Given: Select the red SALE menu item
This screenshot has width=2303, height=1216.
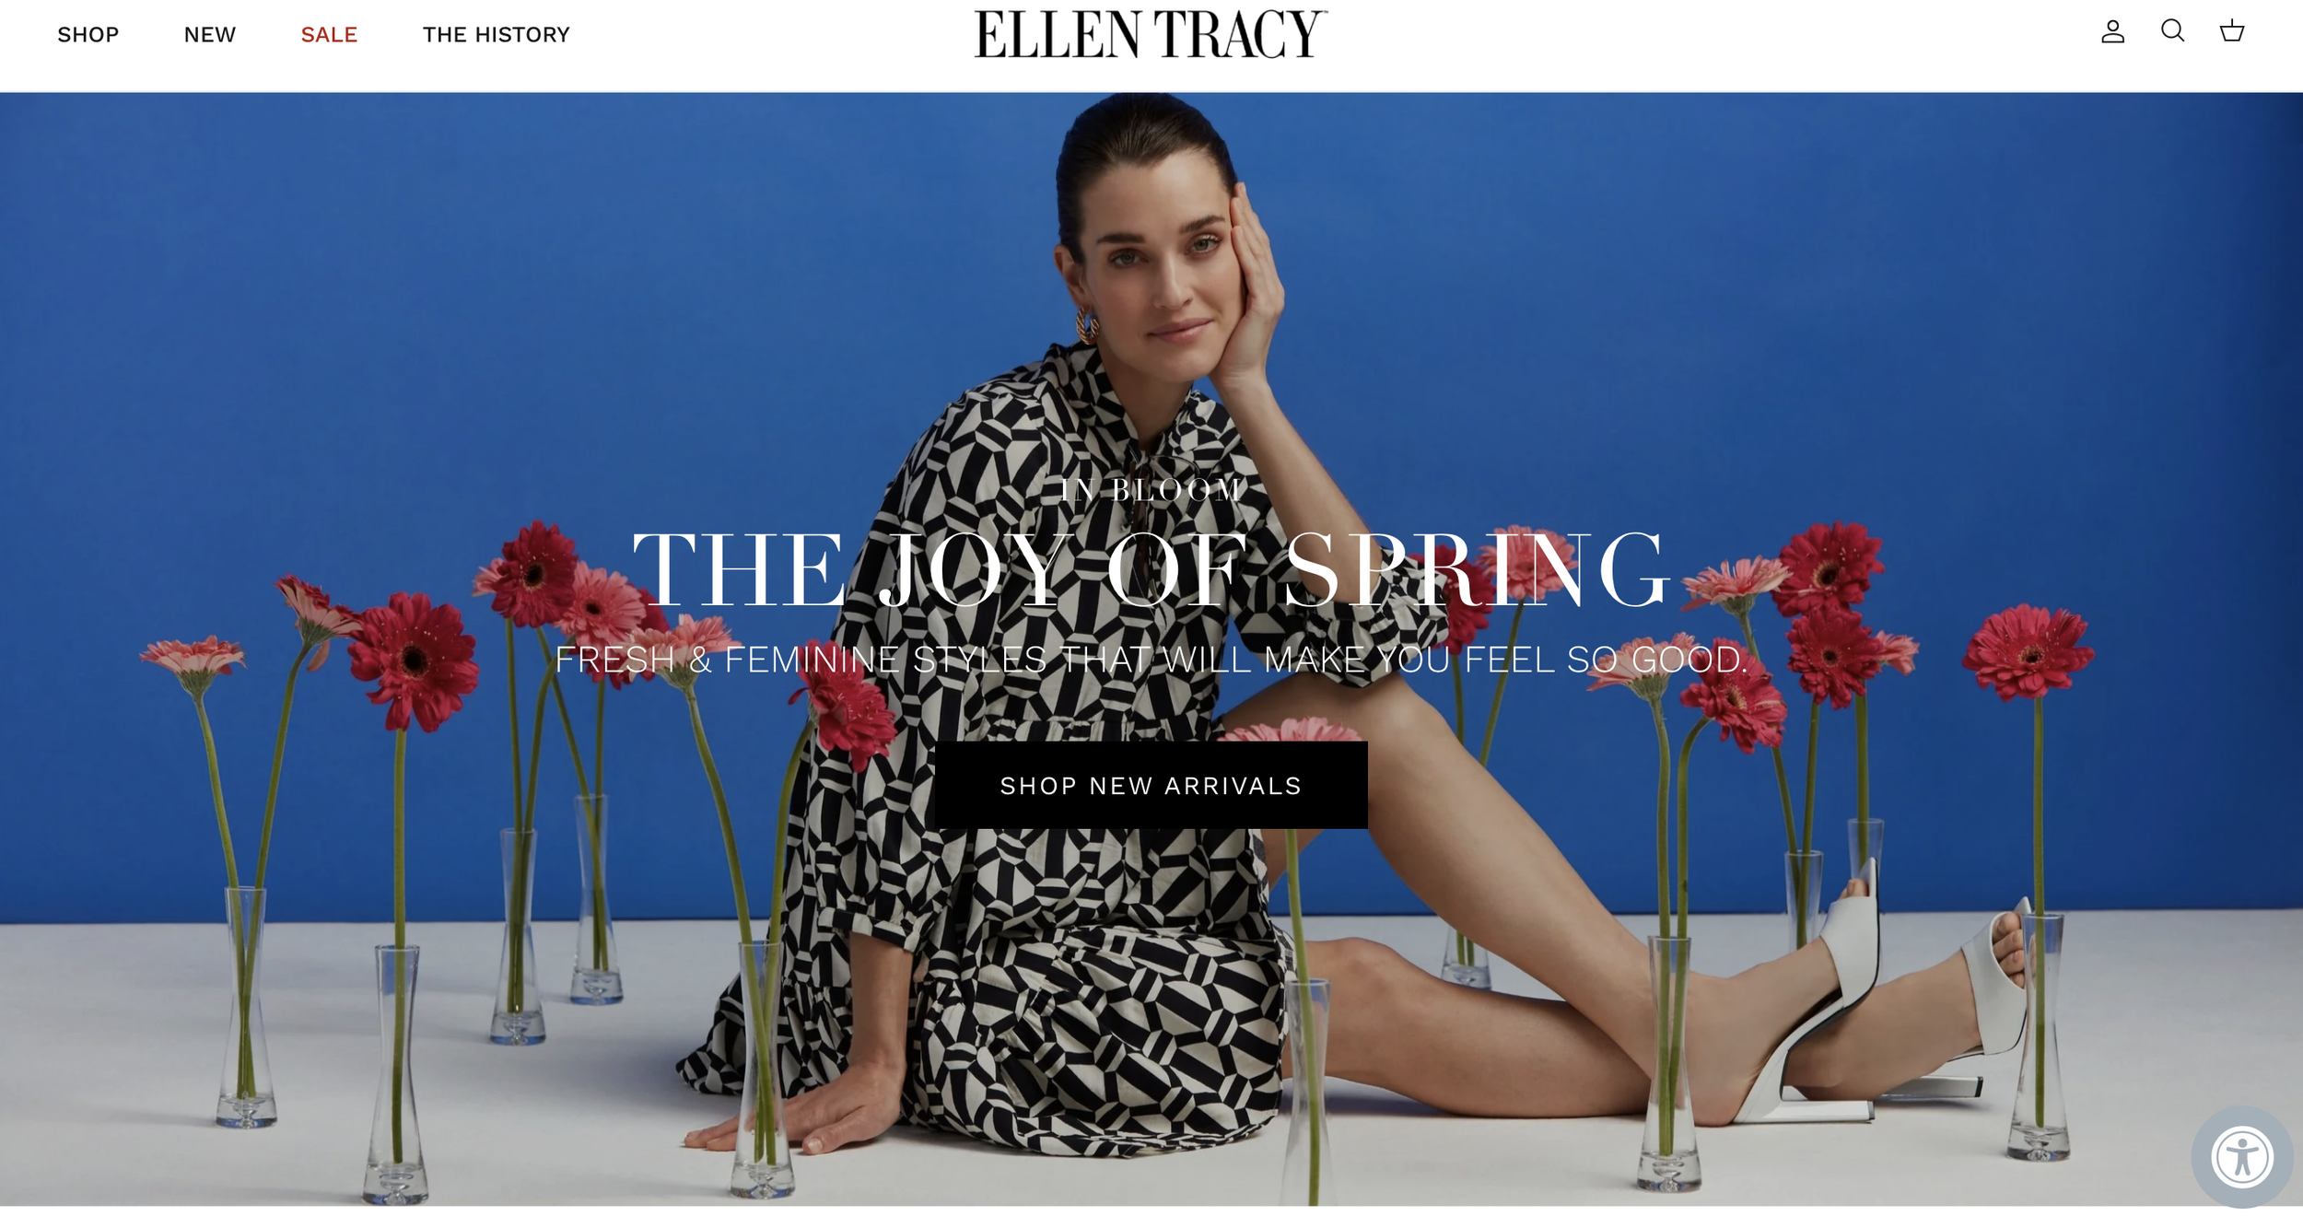Looking at the screenshot, I should click(329, 35).
